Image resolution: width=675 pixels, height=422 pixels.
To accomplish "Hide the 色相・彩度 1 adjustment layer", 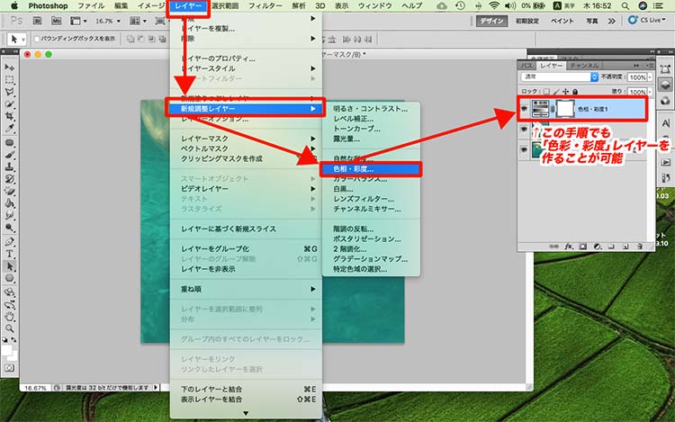I will coord(526,106).
